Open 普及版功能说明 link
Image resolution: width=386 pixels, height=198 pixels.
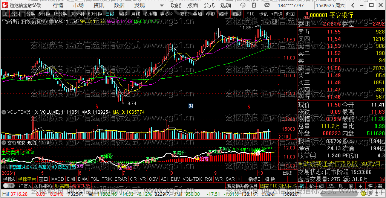tap(242, 186)
